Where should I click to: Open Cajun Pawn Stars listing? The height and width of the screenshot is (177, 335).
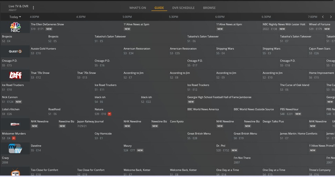(321, 51)
